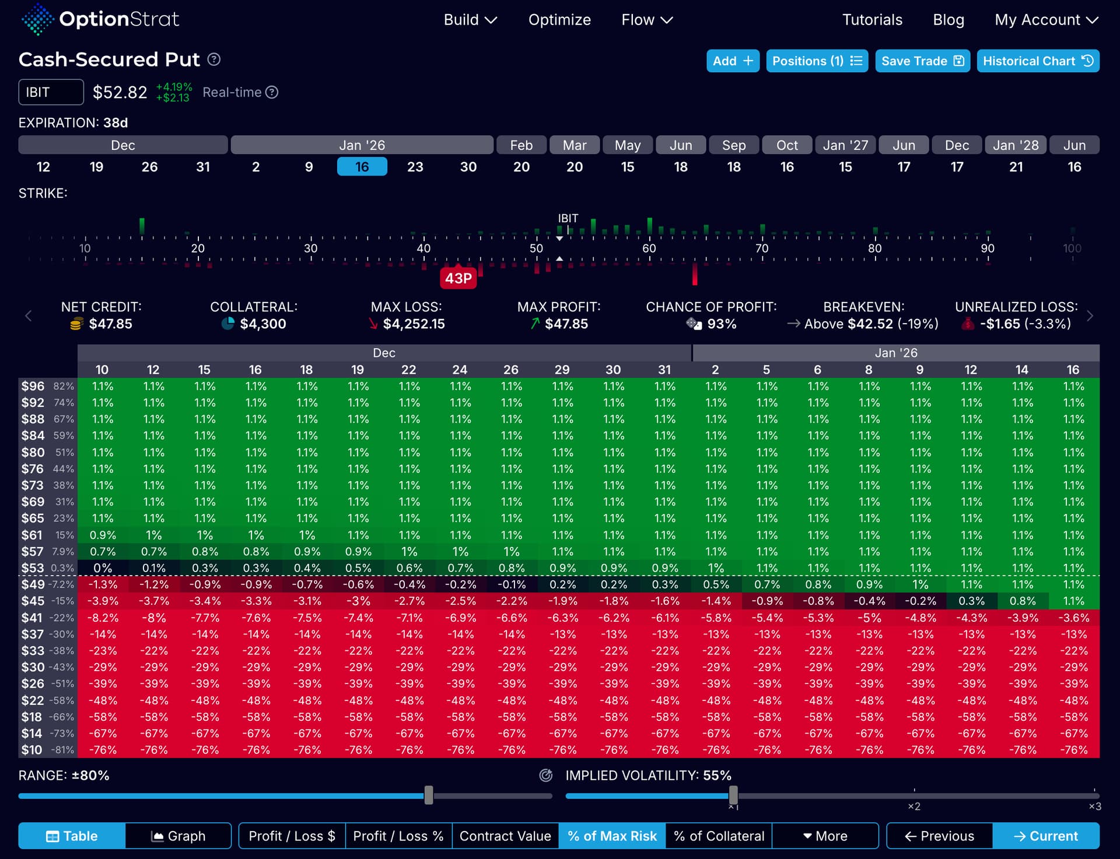Click the Save Trade button

[922, 61]
